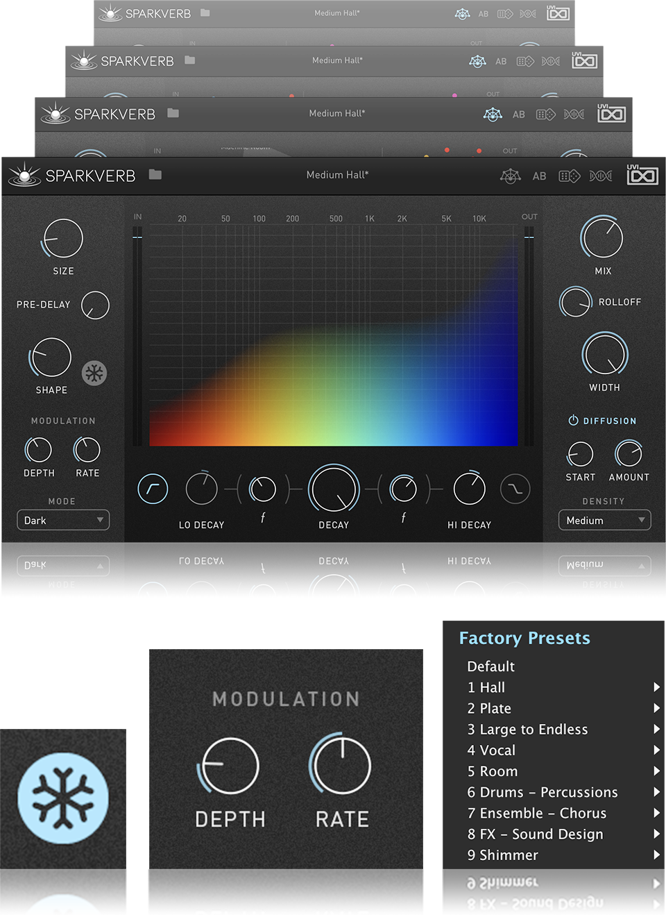The image size is (666, 915).
Task: Open preset folder browser in the front Sparkverb window
Action: pos(155,175)
